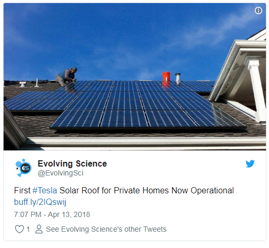Image resolution: width=269 pixels, height=248 pixels.
Task: Click the word "First" in the tweet
Action: click(22, 191)
